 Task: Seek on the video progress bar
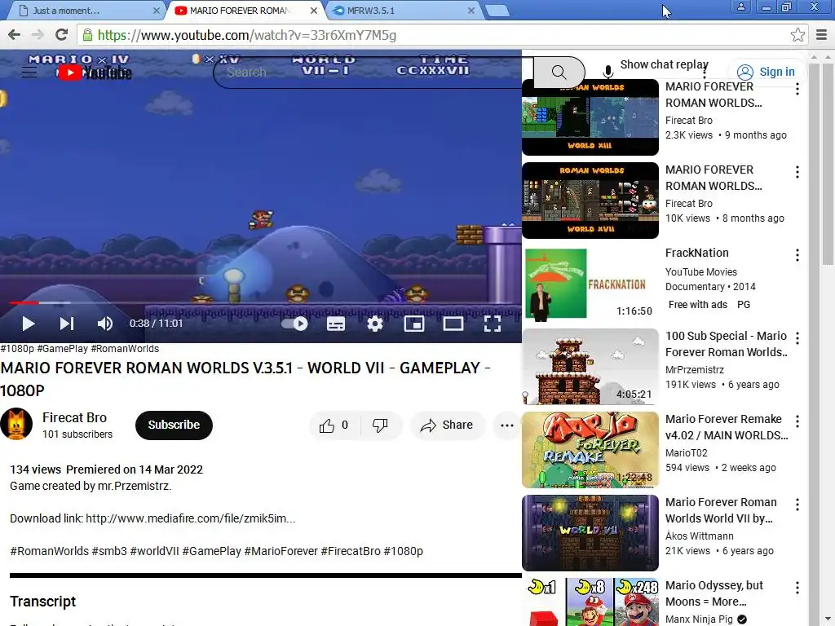(x=261, y=302)
